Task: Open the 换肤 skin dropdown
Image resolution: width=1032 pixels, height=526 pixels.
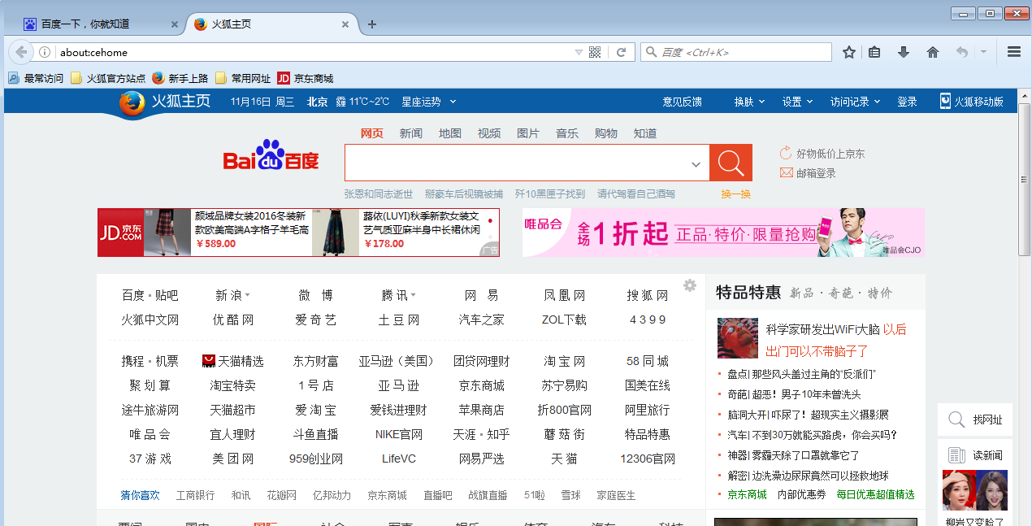Action: click(750, 102)
